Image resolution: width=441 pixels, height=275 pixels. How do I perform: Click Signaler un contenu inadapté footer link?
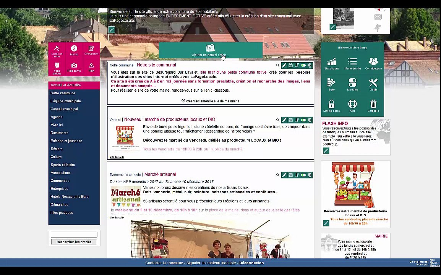pyautogui.click(x=211, y=263)
